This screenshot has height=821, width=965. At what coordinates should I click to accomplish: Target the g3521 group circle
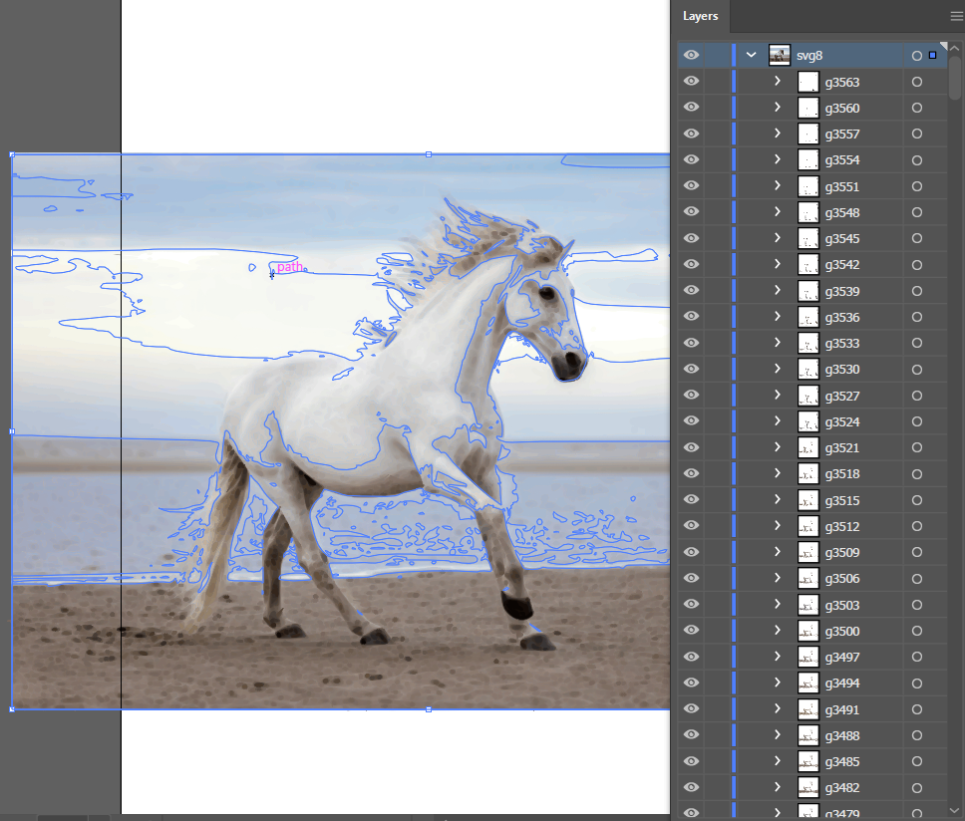(x=917, y=447)
